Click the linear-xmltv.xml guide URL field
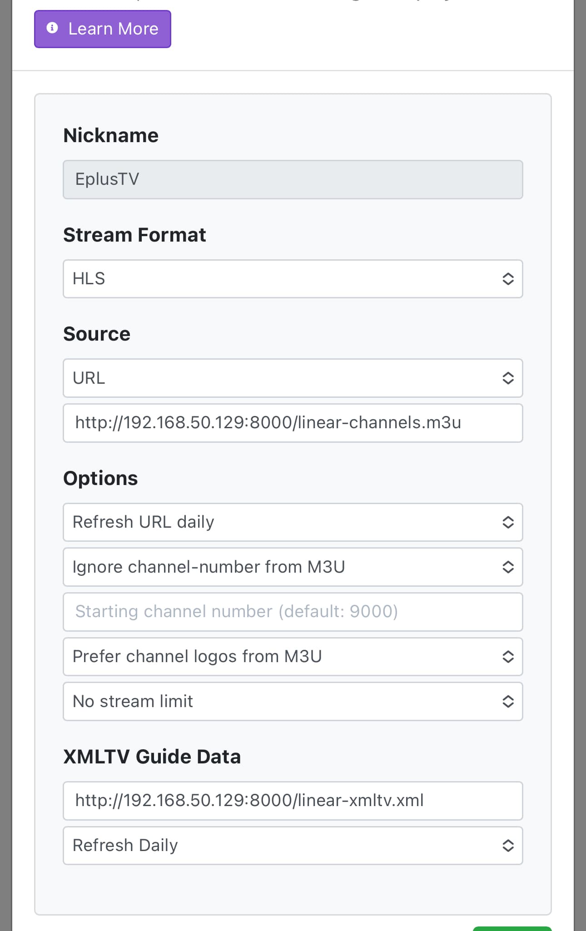Viewport: 586px width, 931px height. point(293,801)
